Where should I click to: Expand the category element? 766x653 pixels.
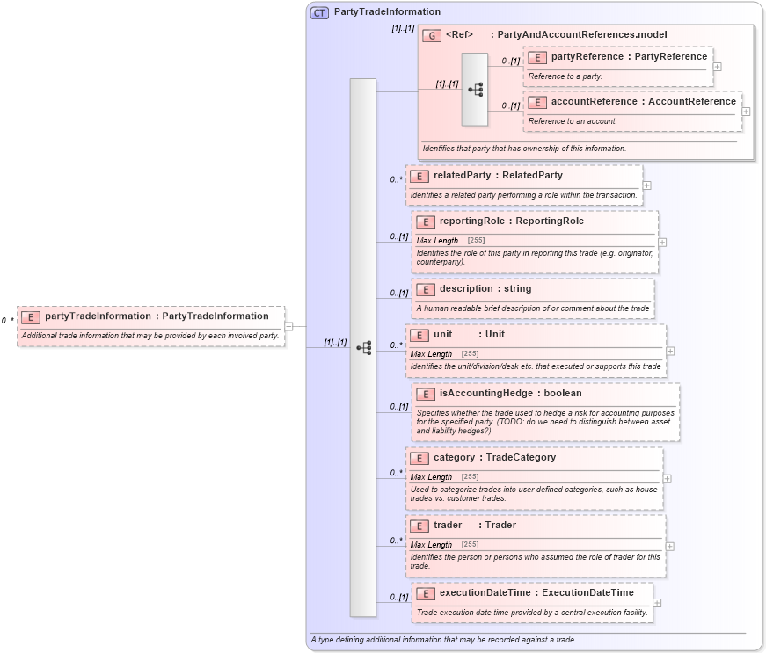pos(667,479)
